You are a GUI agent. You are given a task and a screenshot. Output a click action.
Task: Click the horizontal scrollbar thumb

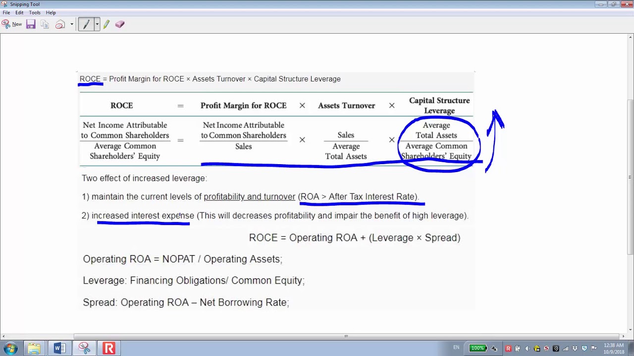tap(346, 336)
